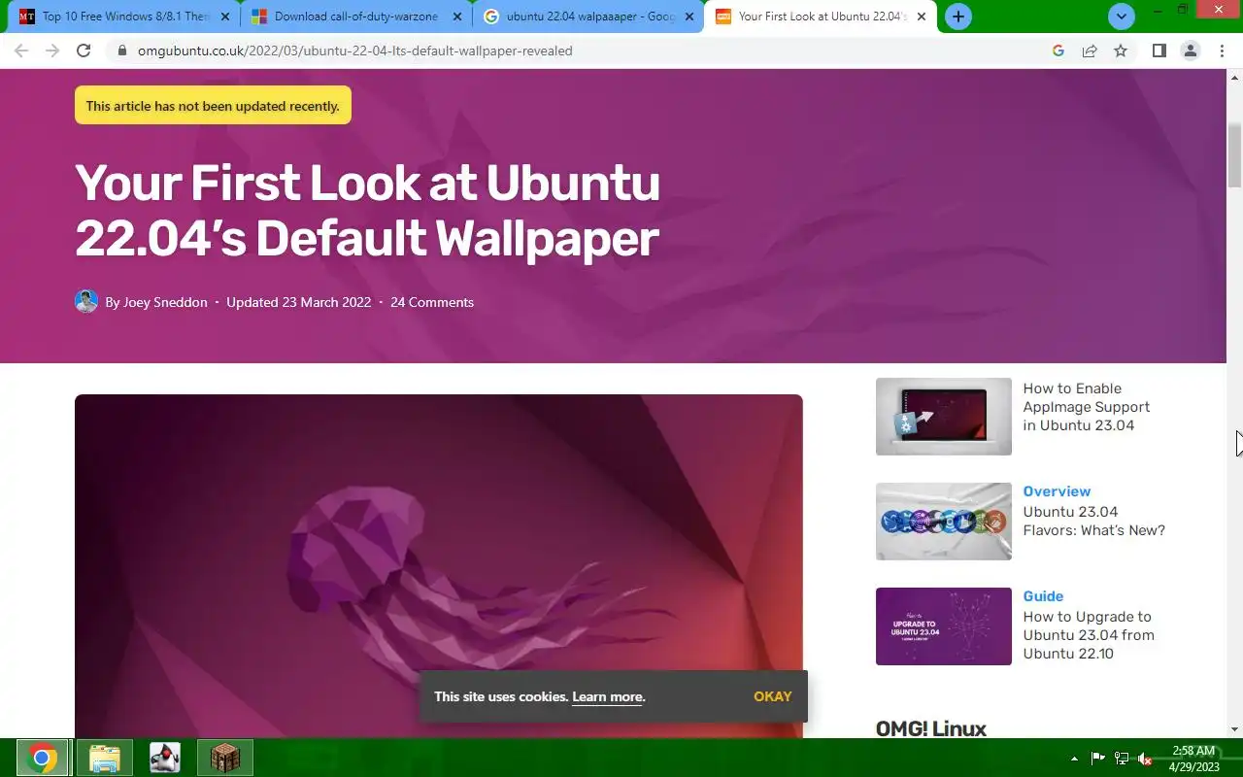Follow the cookies Learn more link

(608, 696)
